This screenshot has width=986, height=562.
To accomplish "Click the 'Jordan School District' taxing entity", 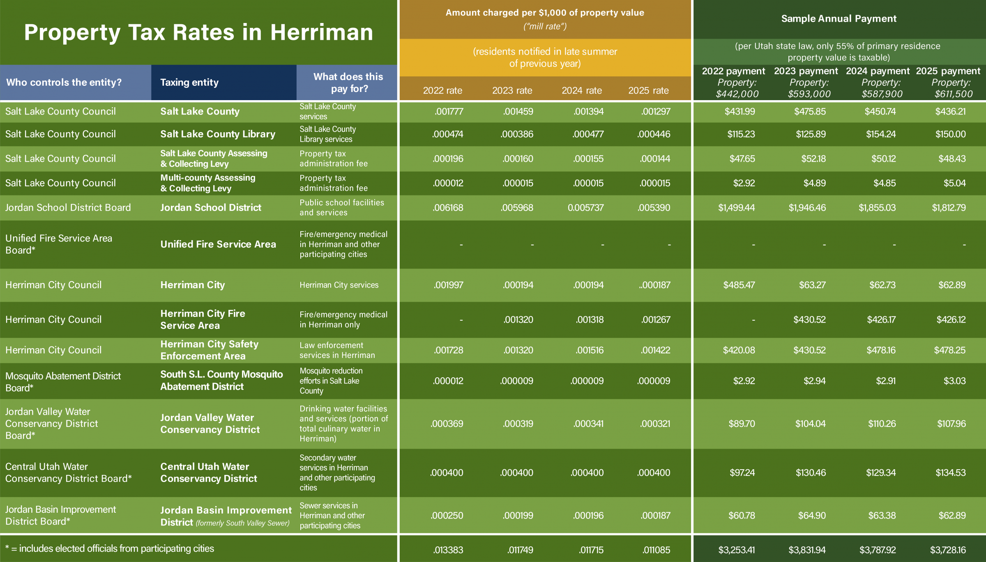I will pos(211,208).
